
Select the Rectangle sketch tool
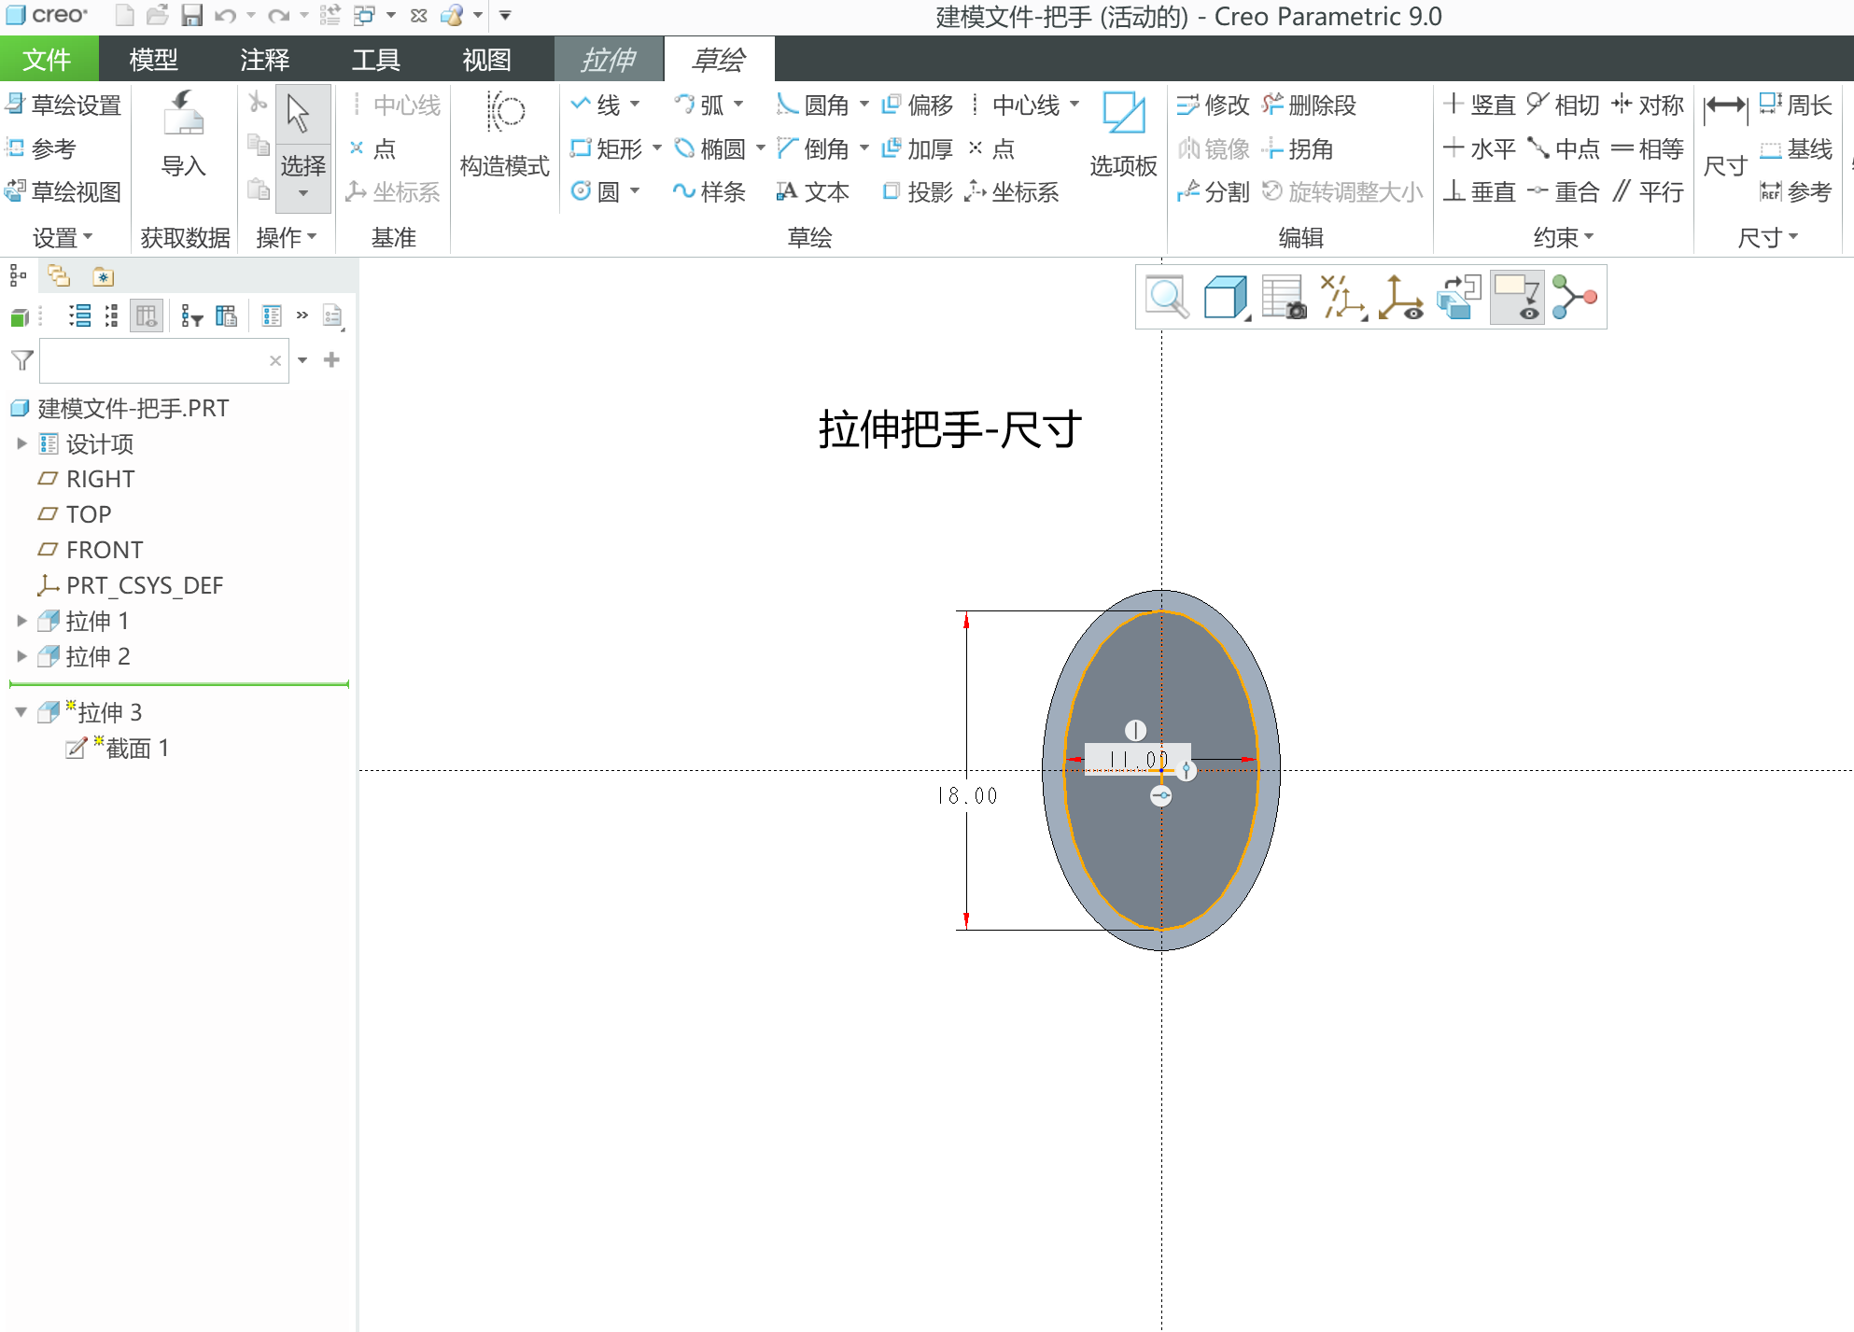pyautogui.click(x=607, y=148)
